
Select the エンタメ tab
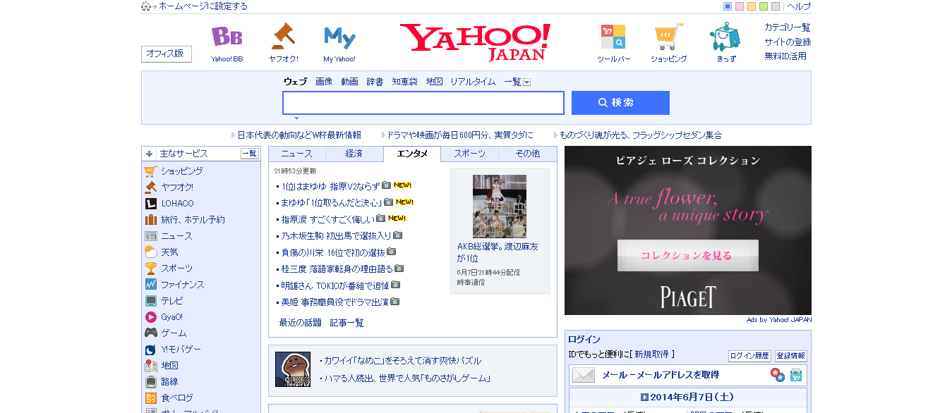point(412,154)
